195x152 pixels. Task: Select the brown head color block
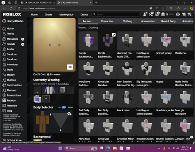[x=43, y=113]
